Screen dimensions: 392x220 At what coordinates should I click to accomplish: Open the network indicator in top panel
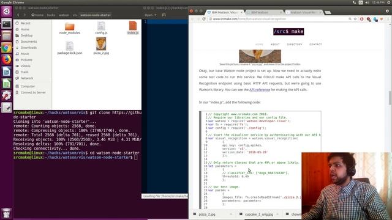tap(354, 2)
